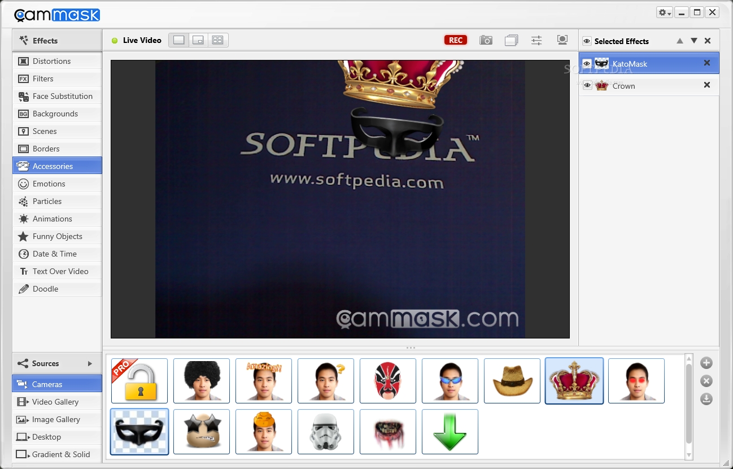Delete effect with round X button
The width and height of the screenshot is (733, 469).
click(x=706, y=381)
